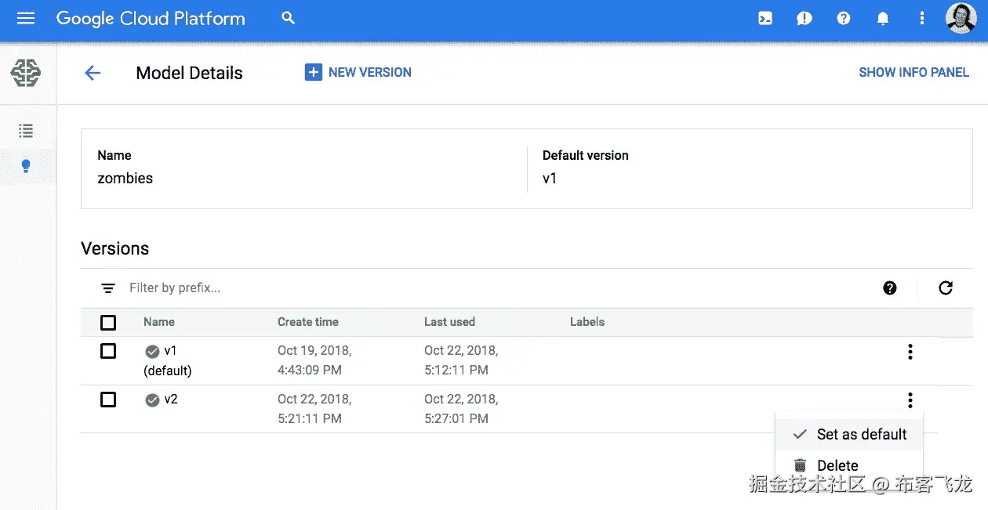The width and height of the screenshot is (988, 510).
Task: Activate Cloud Shell terminal icon
Action: click(x=765, y=18)
